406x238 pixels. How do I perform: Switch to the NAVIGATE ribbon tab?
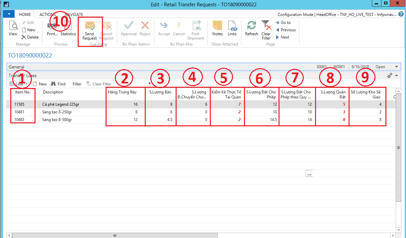pos(74,15)
